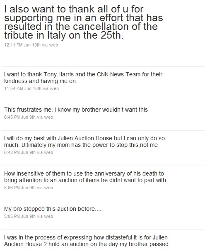Follow the 'web' link after 11:54 AM Jun 10th
This screenshot has width=205, height=249.
pyautogui.click(x=54, y=88)
